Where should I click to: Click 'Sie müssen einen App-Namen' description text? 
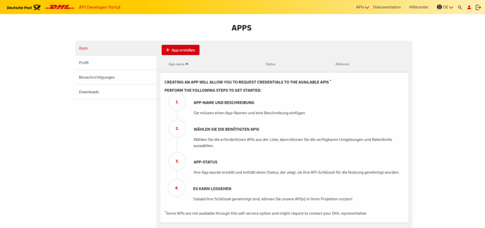[249, 113]
